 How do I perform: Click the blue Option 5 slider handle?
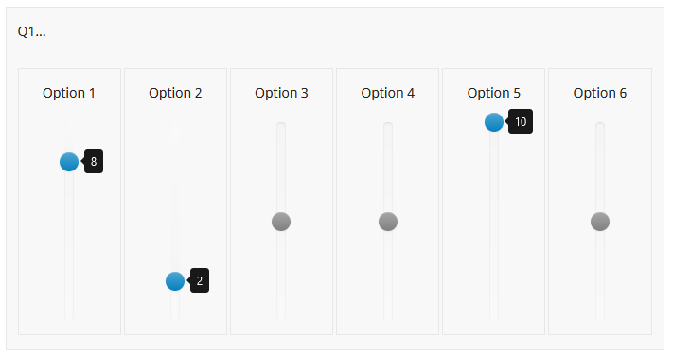(494, 122)
